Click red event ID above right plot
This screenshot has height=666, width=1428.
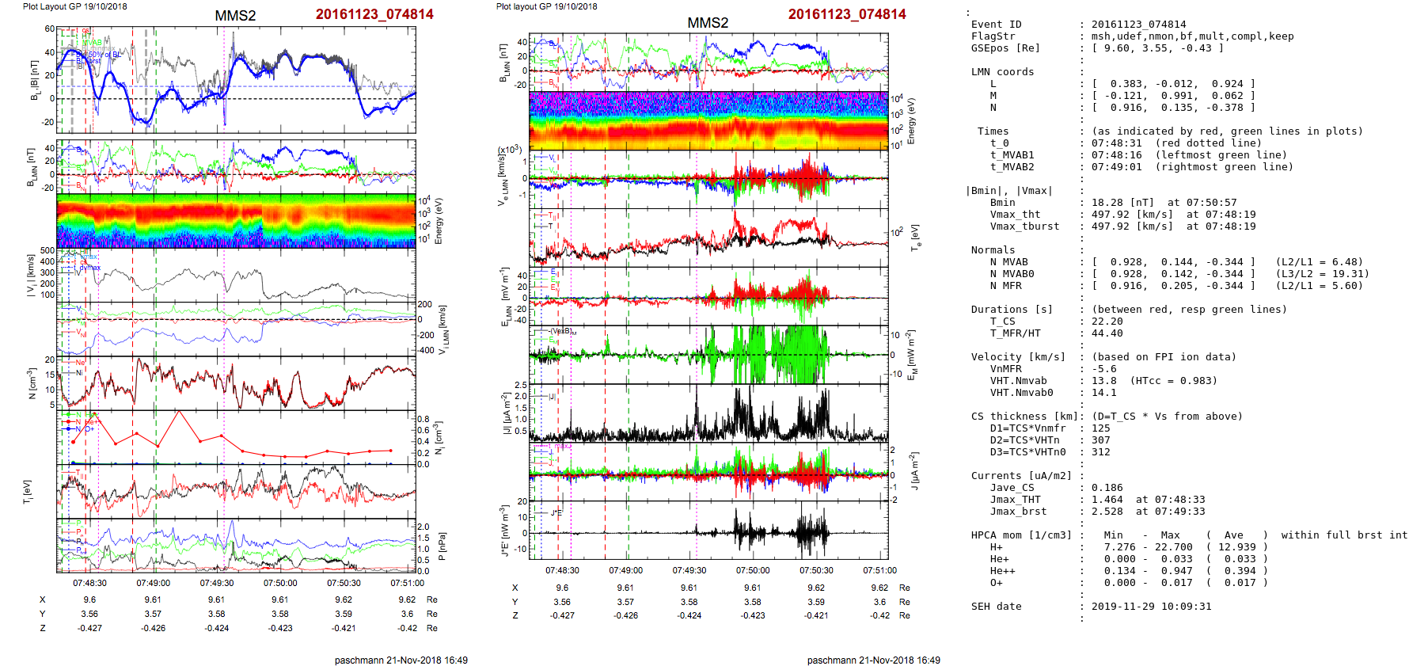point(846,14)
